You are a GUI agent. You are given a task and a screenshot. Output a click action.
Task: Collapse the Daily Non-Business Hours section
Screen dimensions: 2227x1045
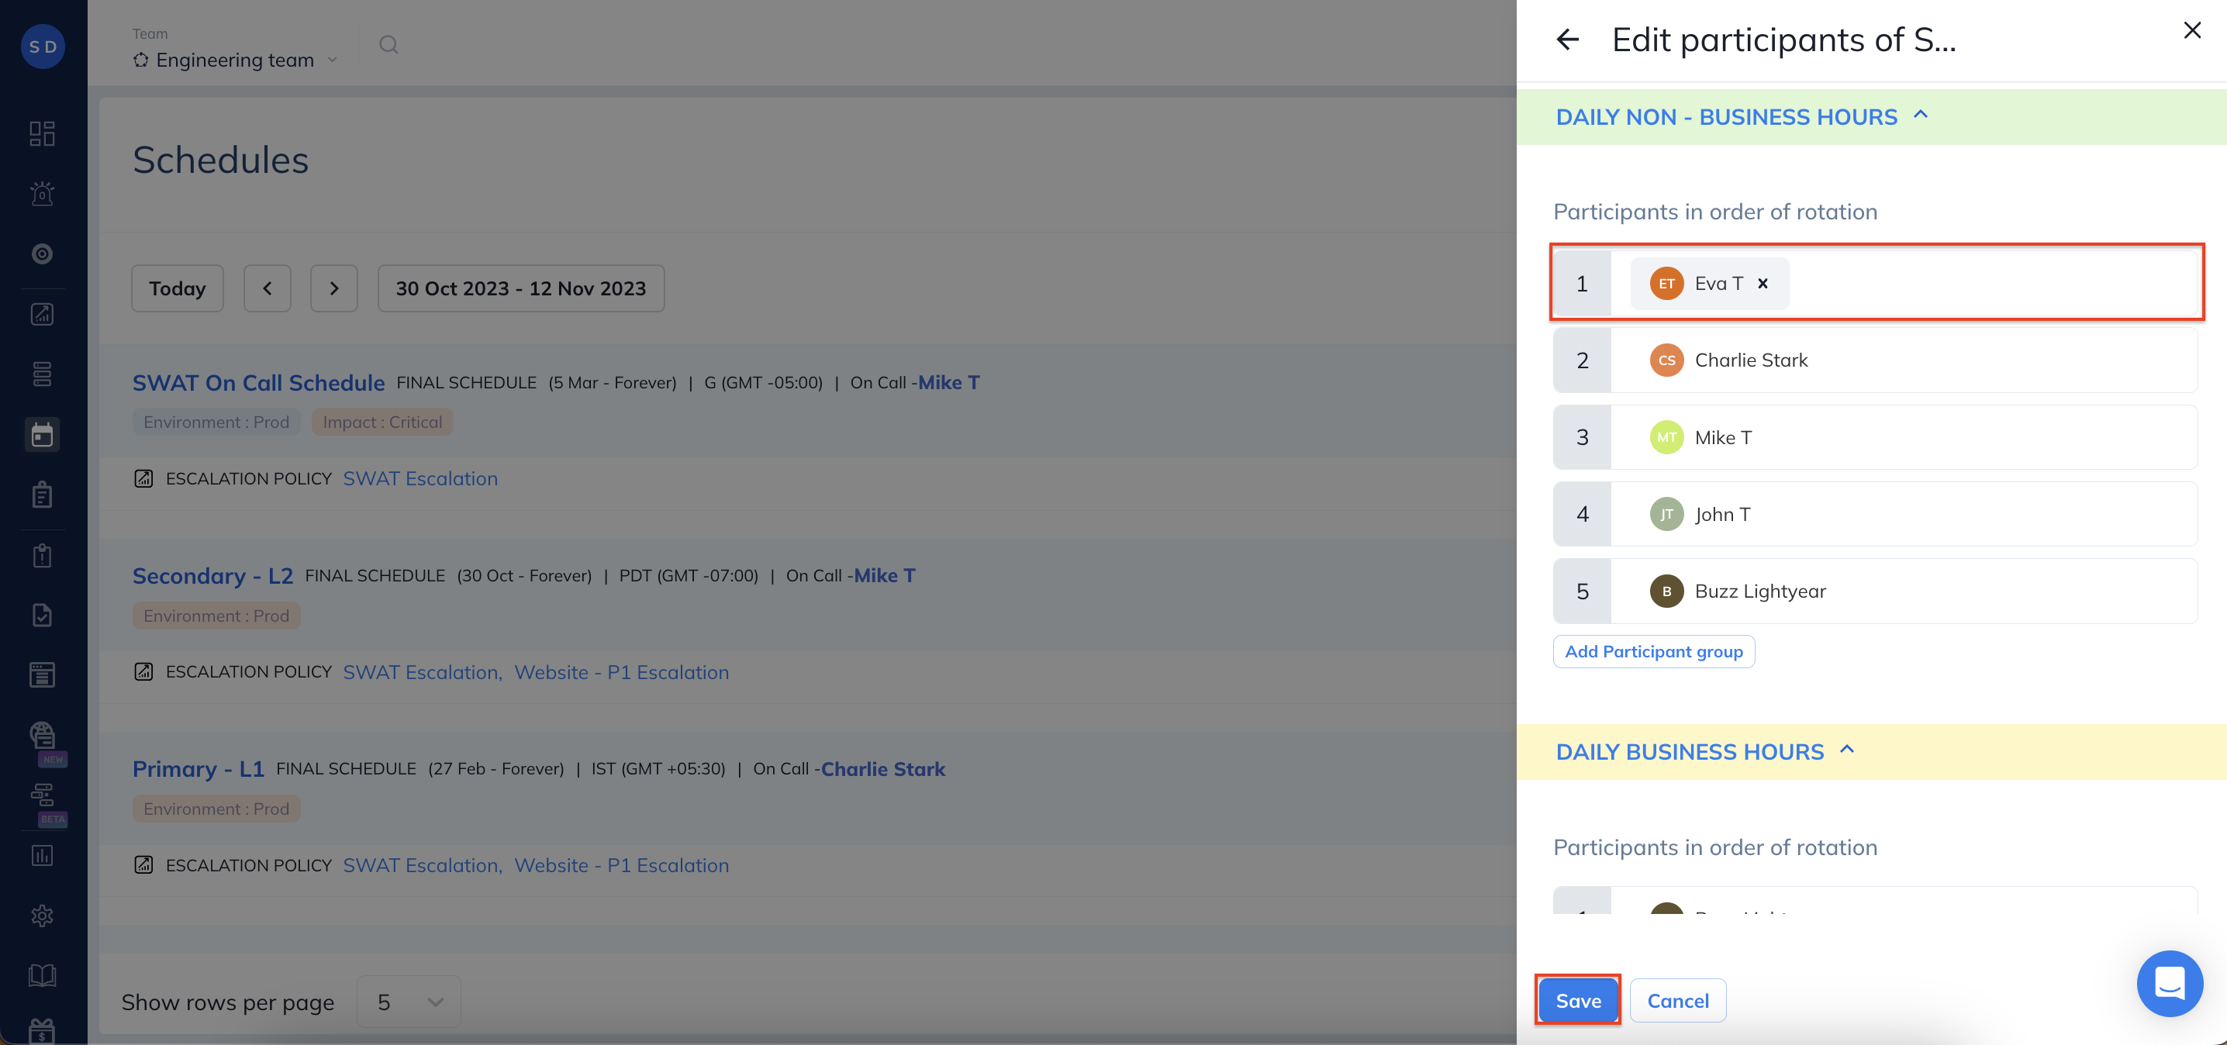pyautogui.click(x=1920, y=116)
